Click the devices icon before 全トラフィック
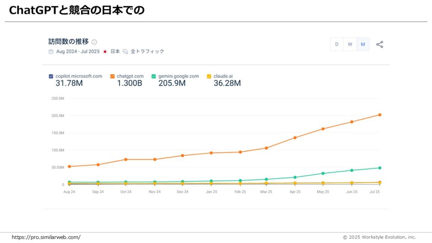Screen dimensions: 432x243 pos(125,51)
